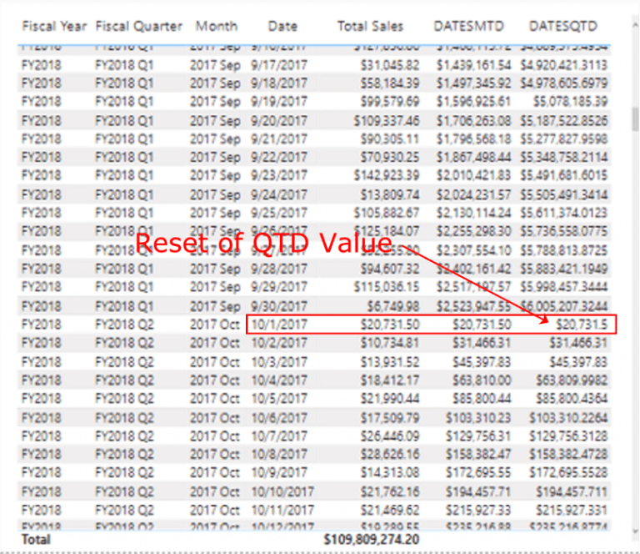Select Total Sales value $26,446.09
640x554 pixels.
[390, 436]
